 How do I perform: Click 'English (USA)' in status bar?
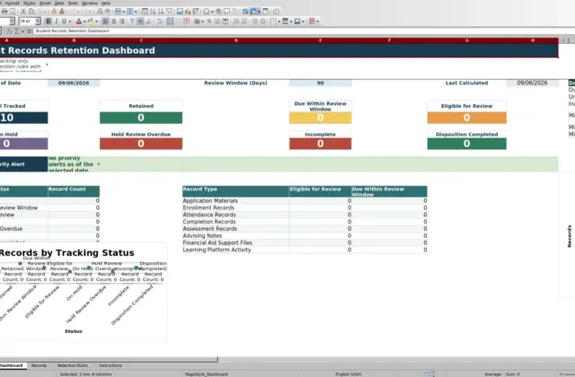coord(349,374)
